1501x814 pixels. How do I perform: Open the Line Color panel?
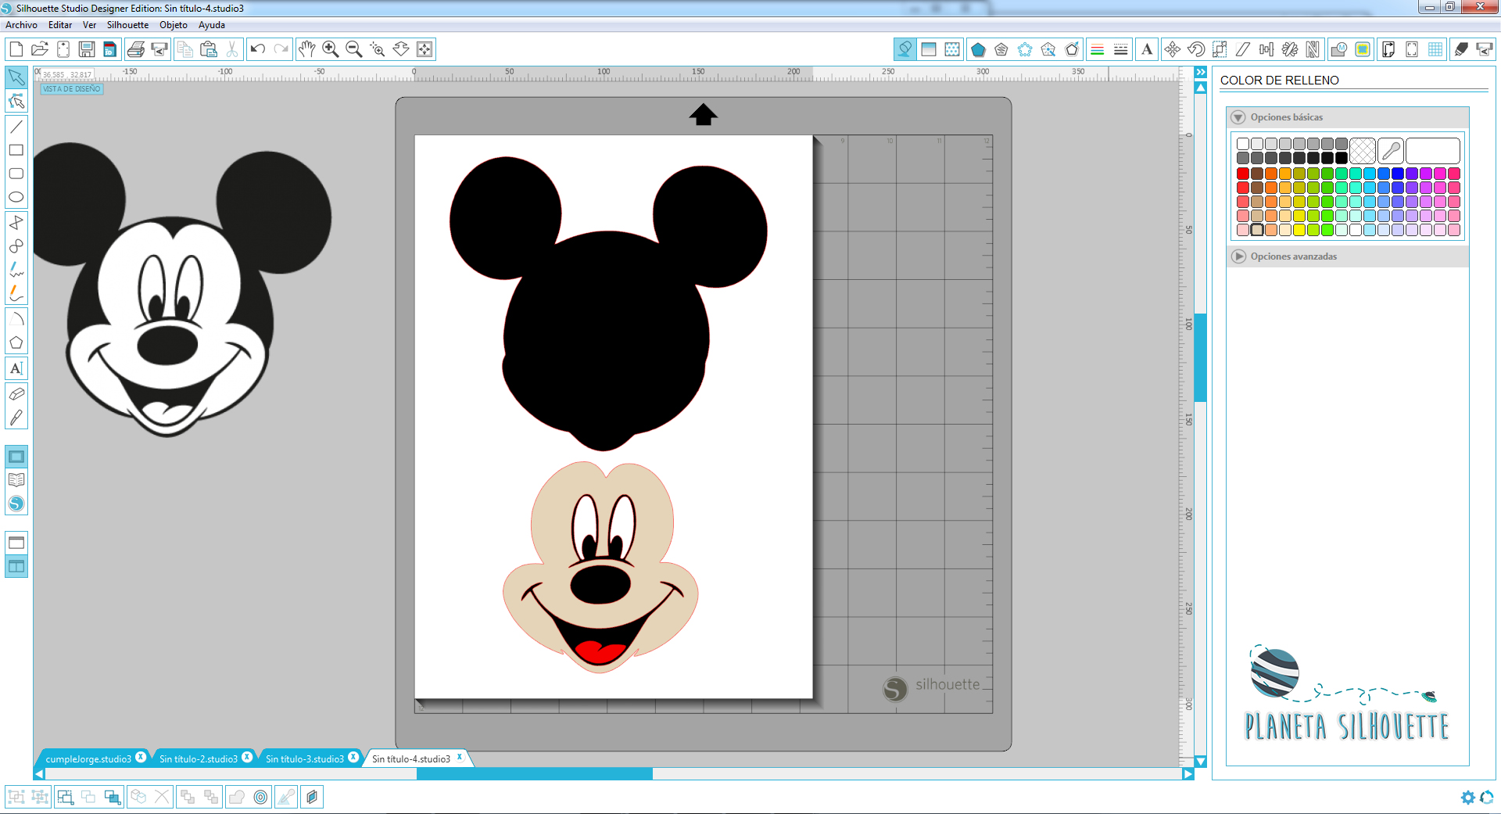1098,49
